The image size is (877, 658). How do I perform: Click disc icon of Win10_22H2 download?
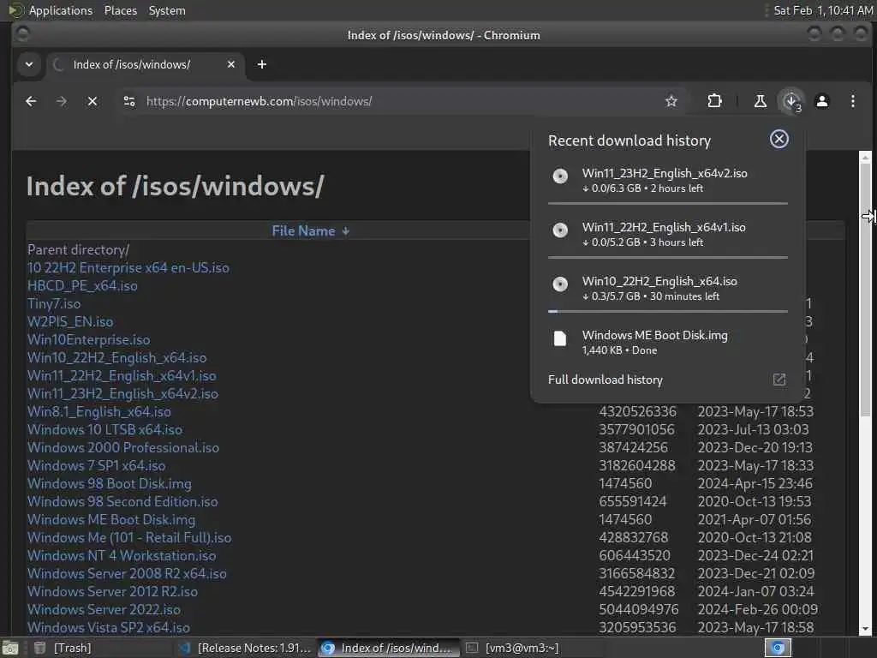pyautogui.click(x=560, y=284)
